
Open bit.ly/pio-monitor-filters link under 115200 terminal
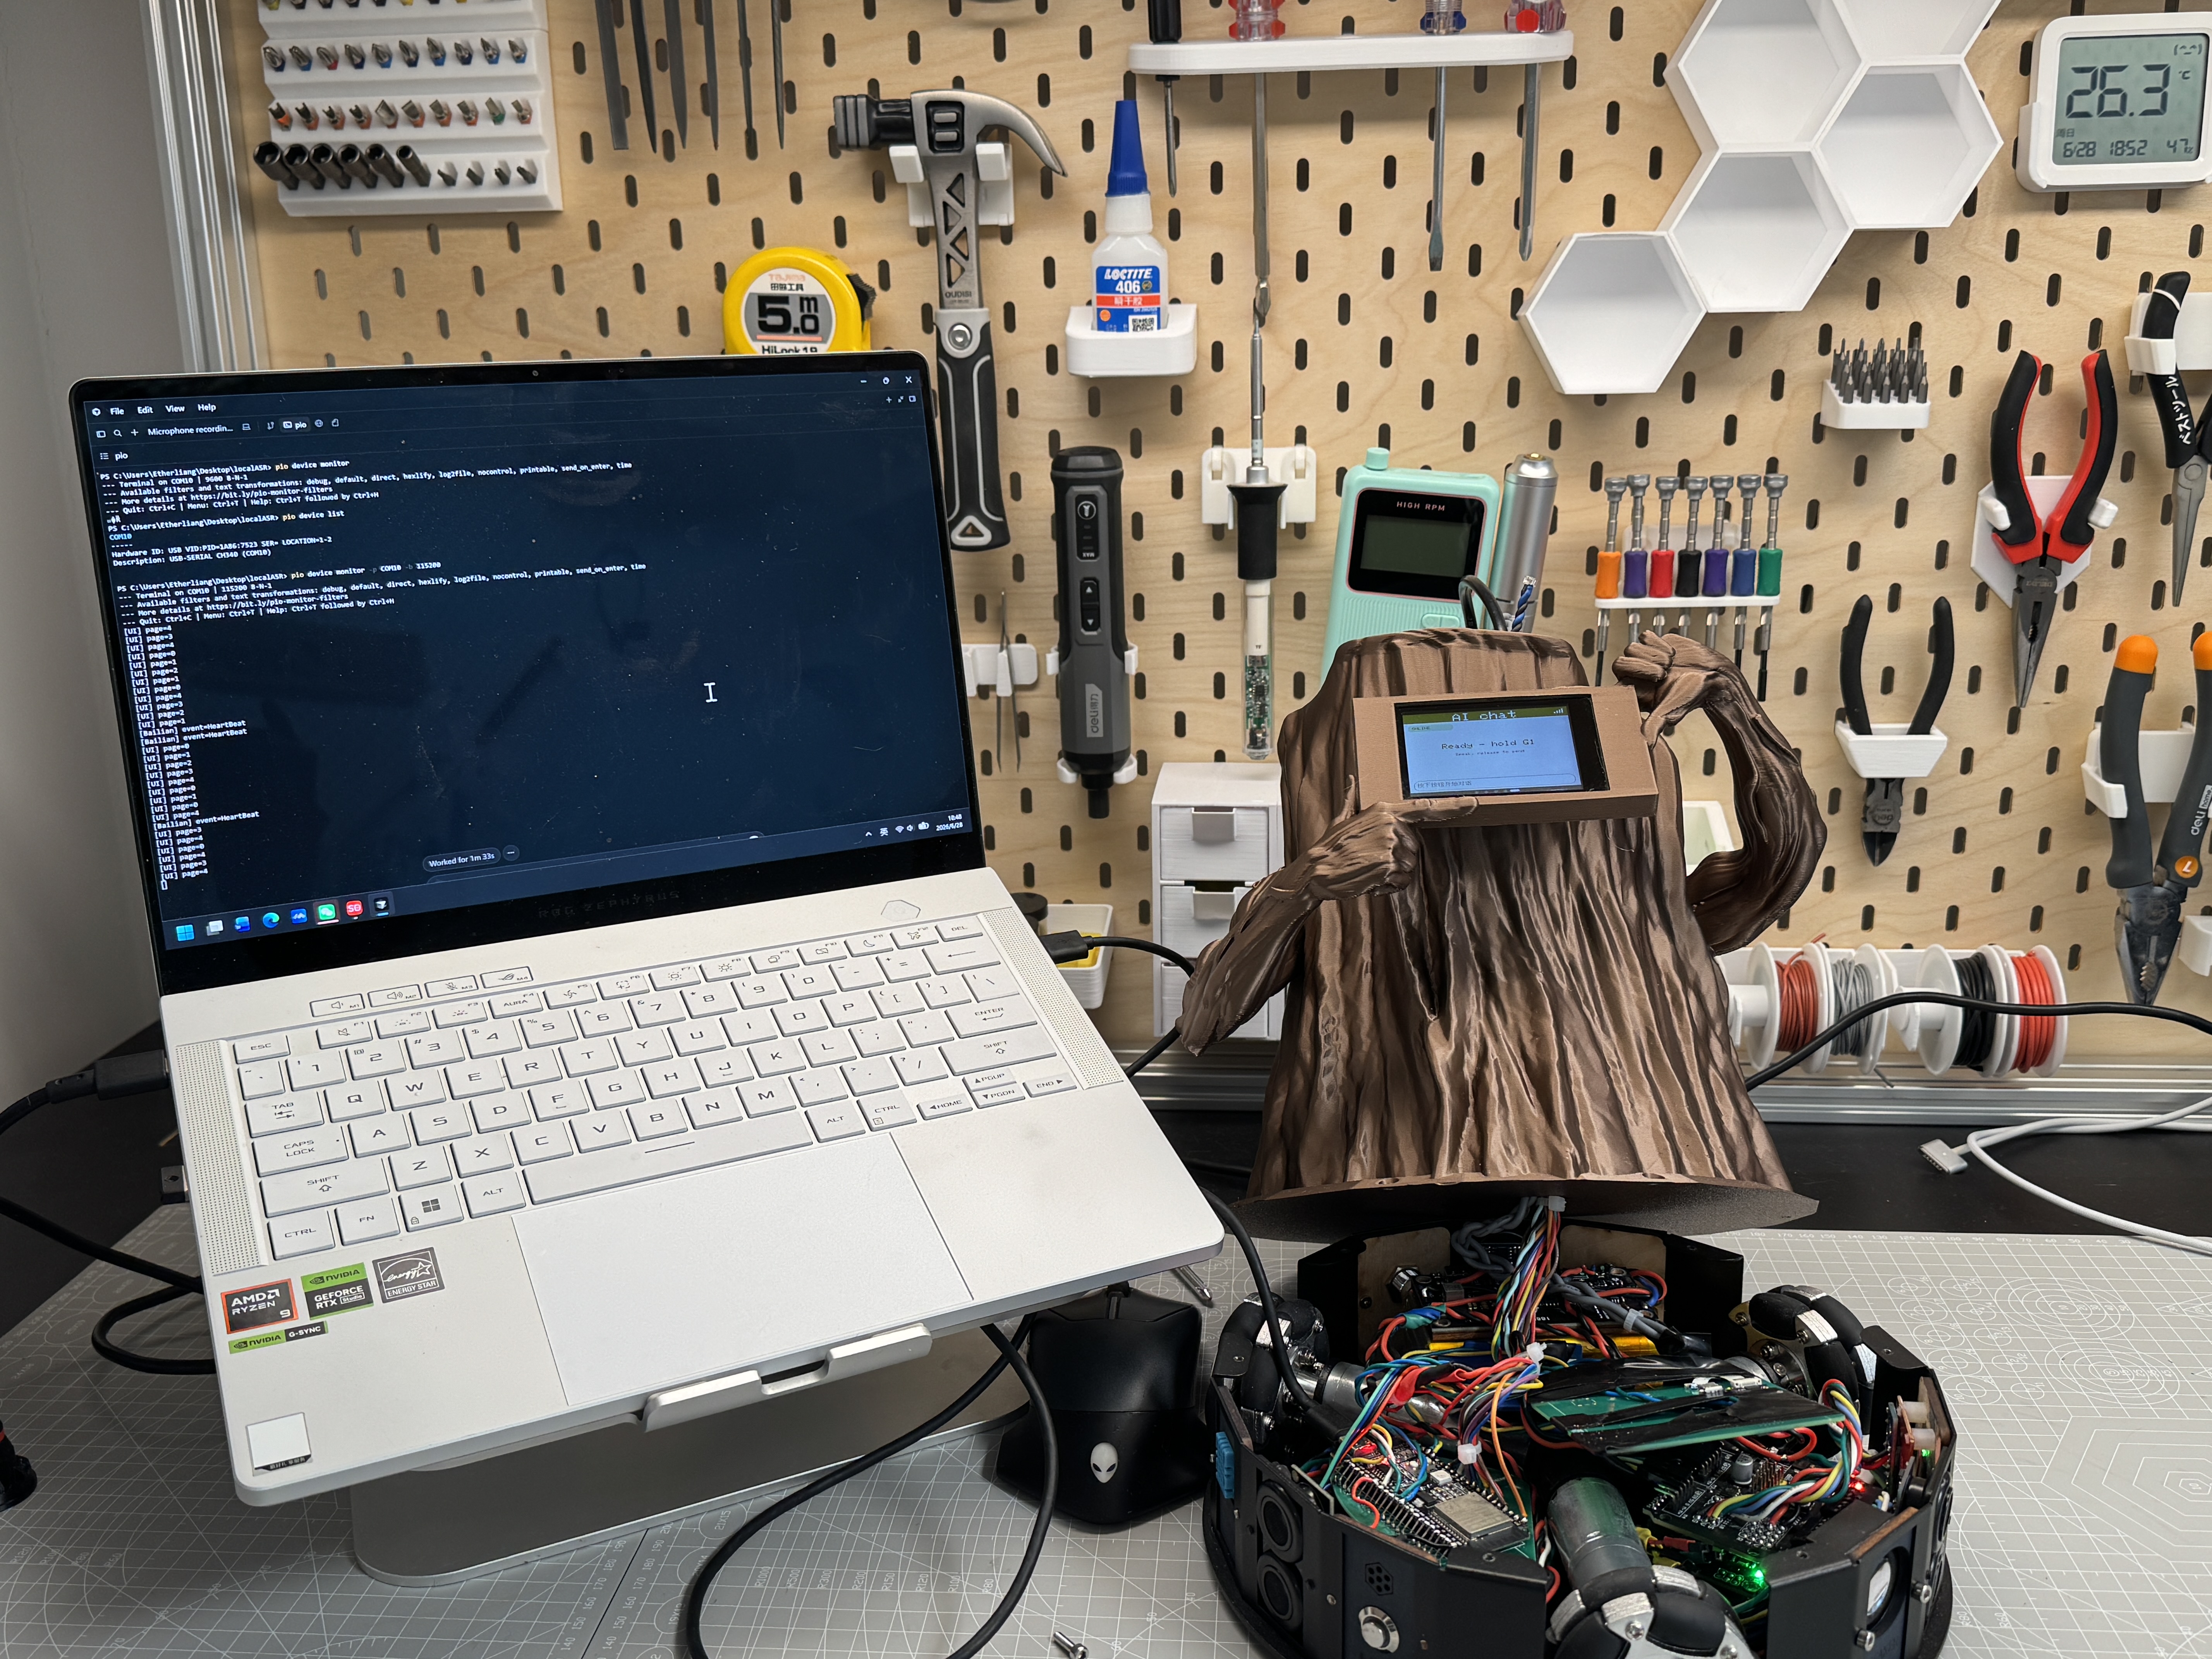[277, 602]
